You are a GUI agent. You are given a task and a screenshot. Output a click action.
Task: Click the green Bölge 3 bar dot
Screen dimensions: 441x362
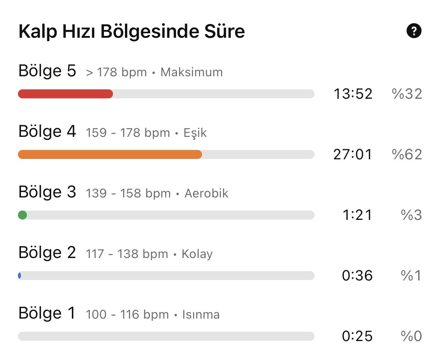tap(22, 215)
